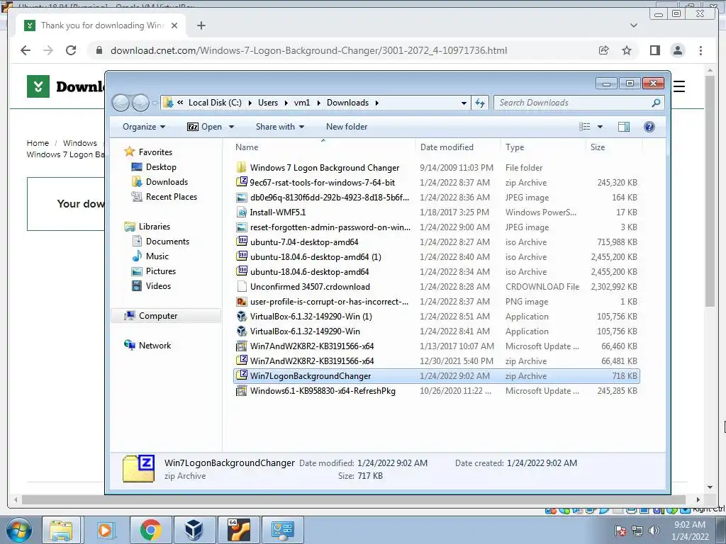Click the change view icon
The height and width of the screenshot is (544, 726).
click(585, 127)
